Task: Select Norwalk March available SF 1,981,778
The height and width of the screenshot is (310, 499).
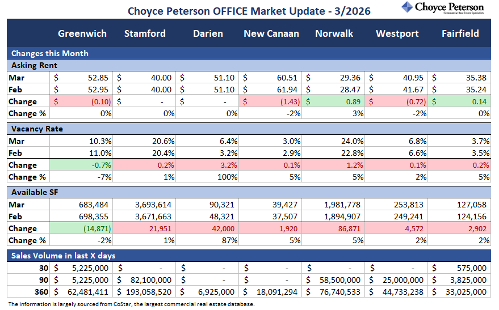Action: pos(333,205)
